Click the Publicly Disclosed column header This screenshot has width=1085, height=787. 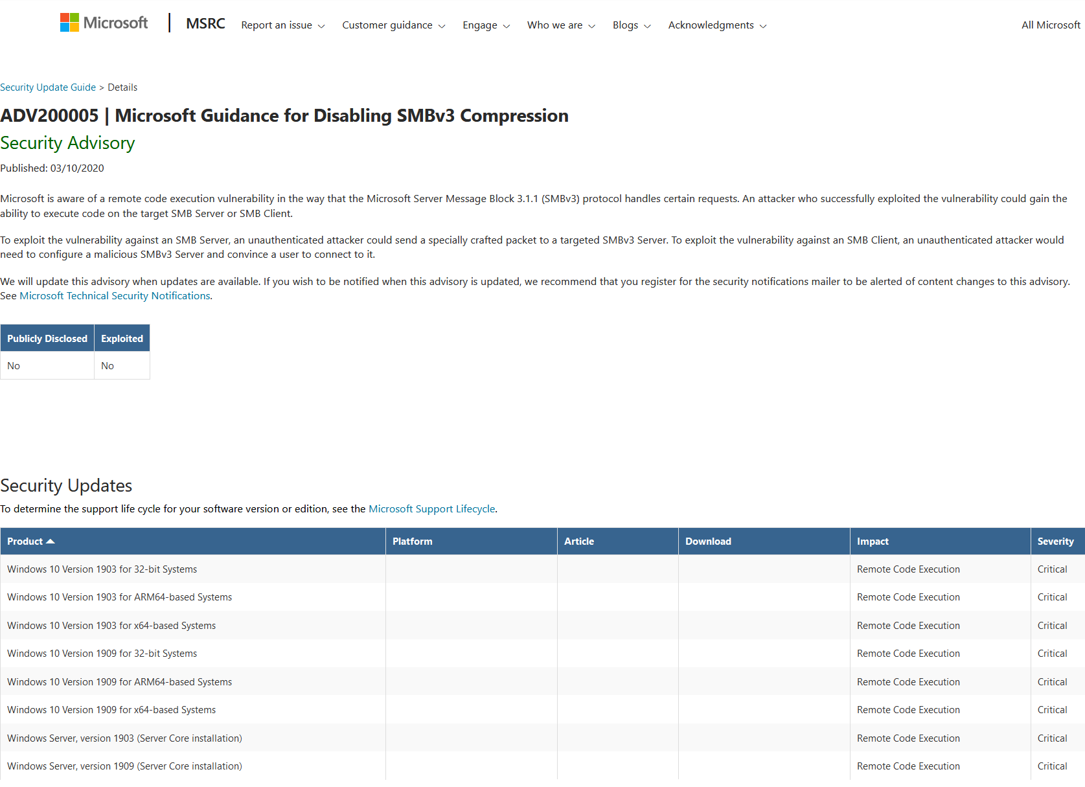(x=47, y=338)
